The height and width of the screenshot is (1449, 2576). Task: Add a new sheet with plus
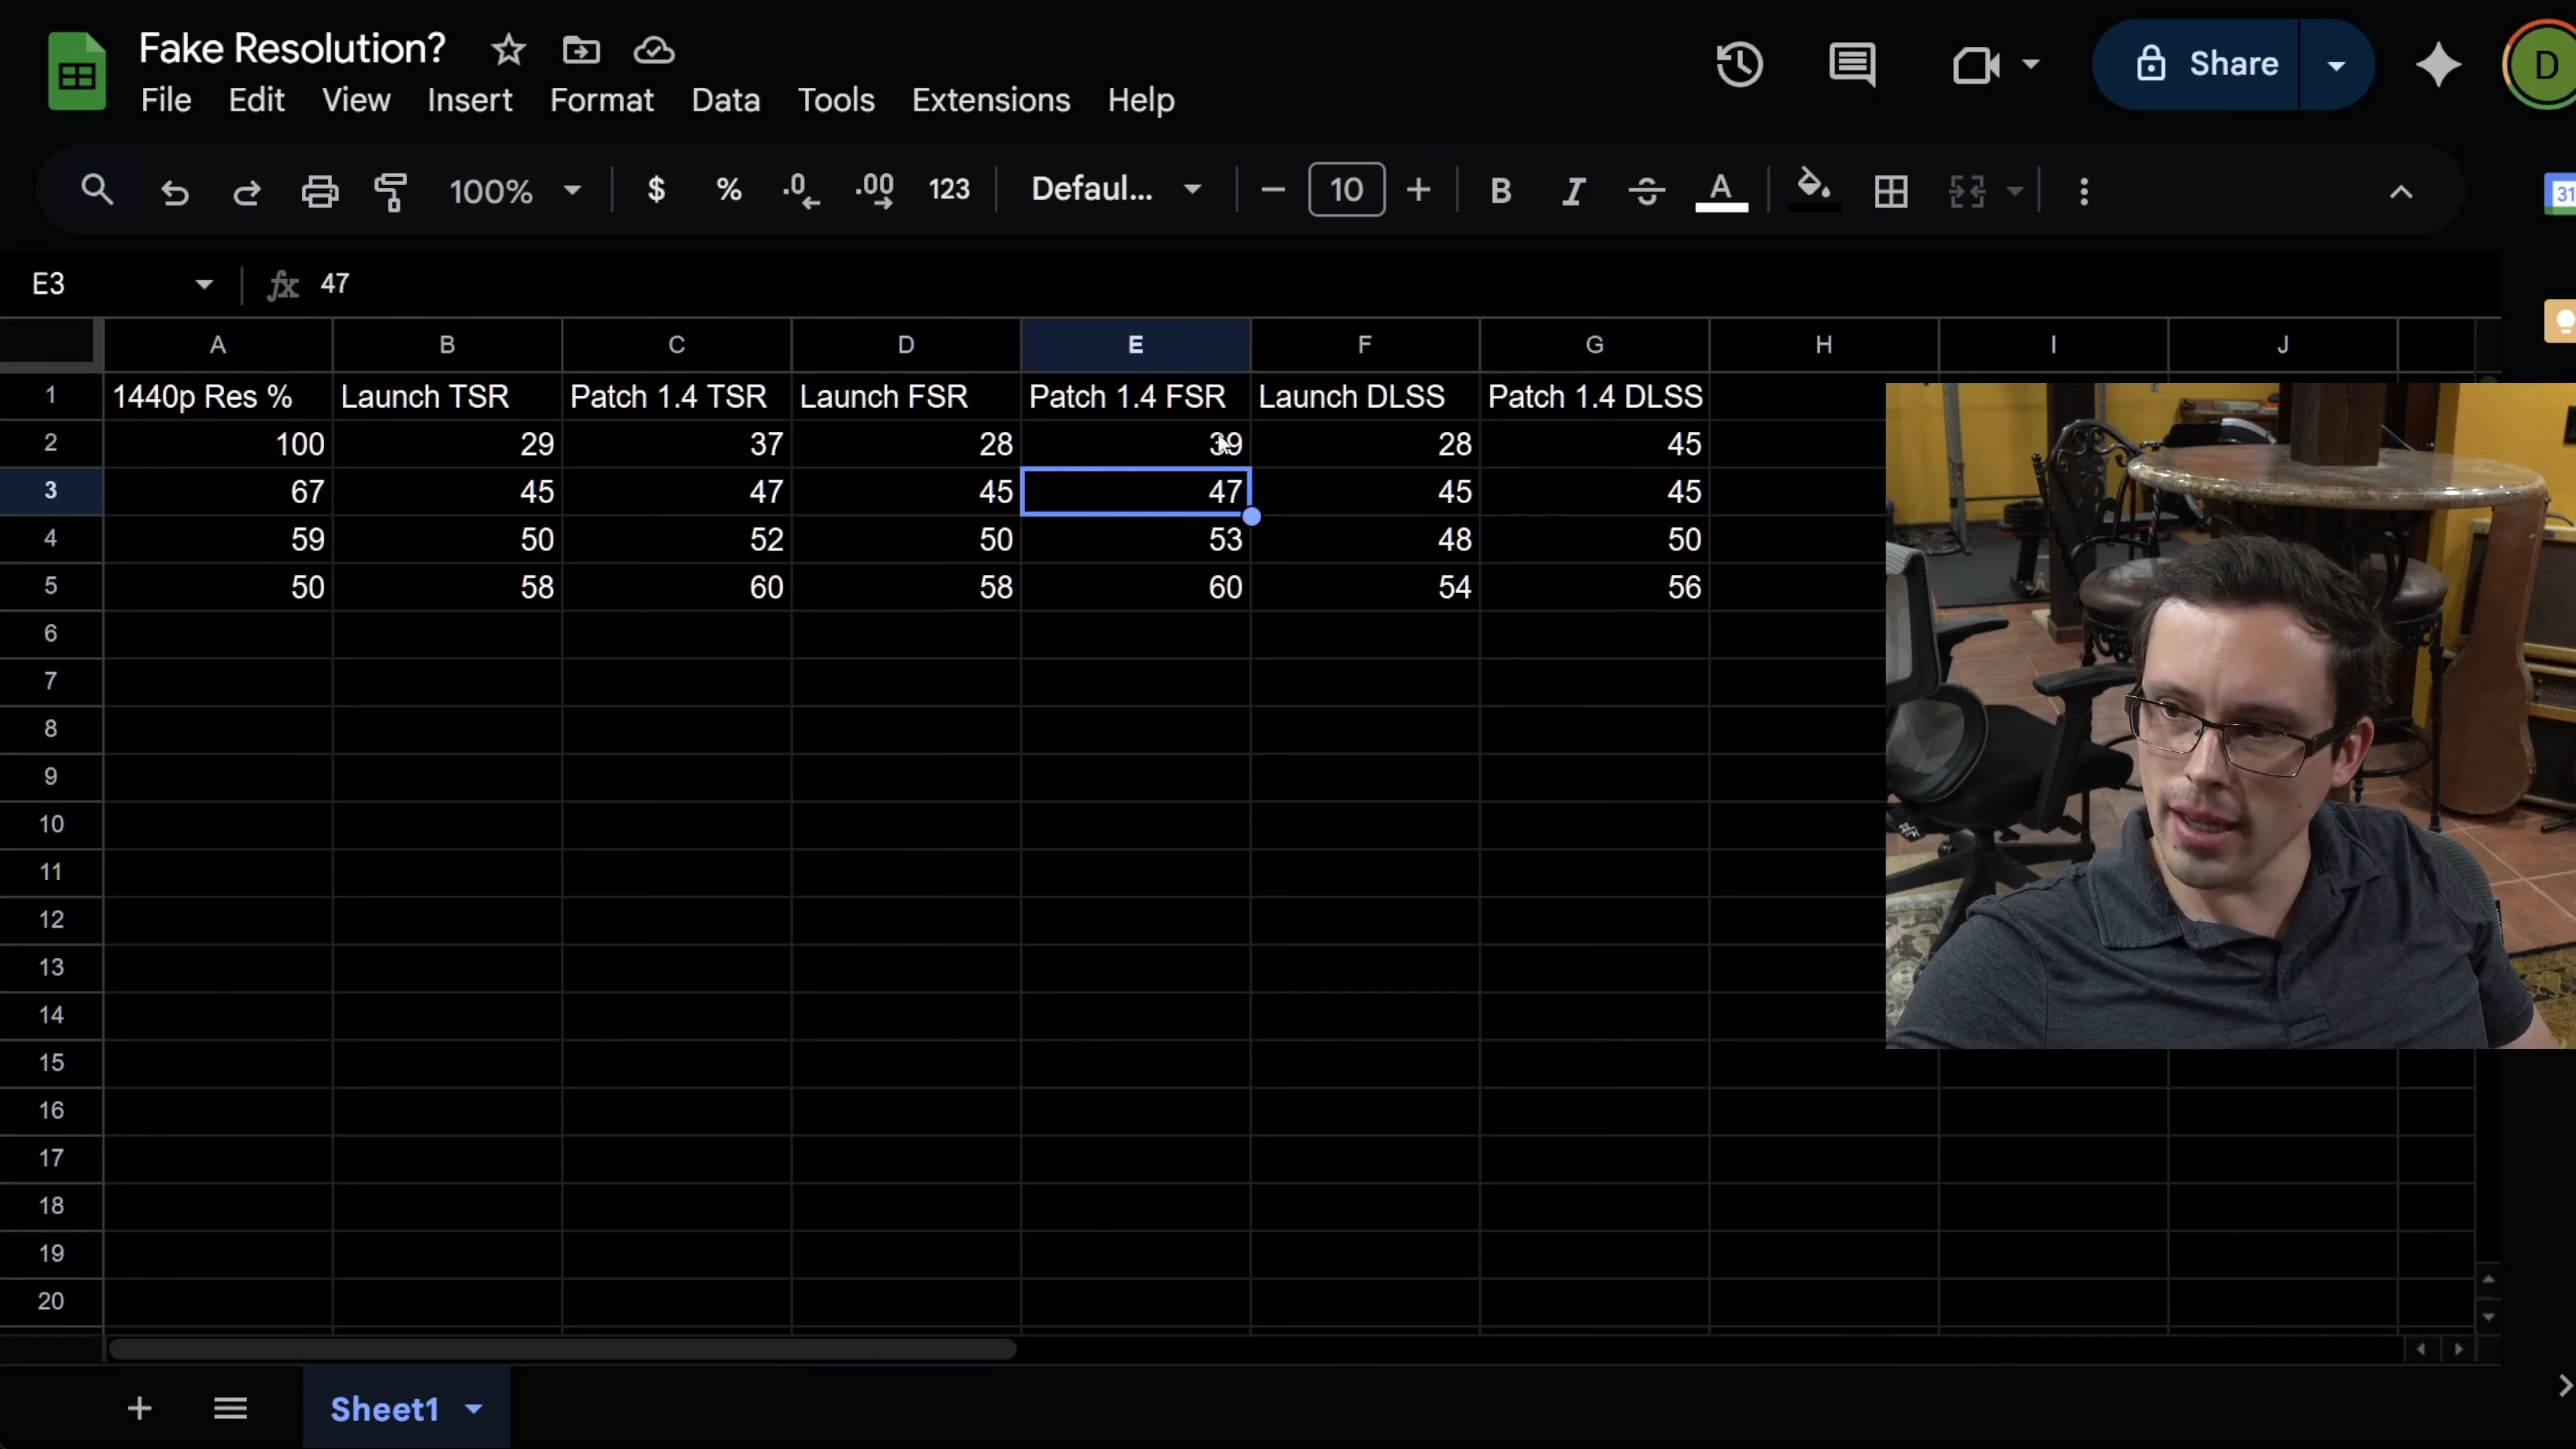[140, 1408]
